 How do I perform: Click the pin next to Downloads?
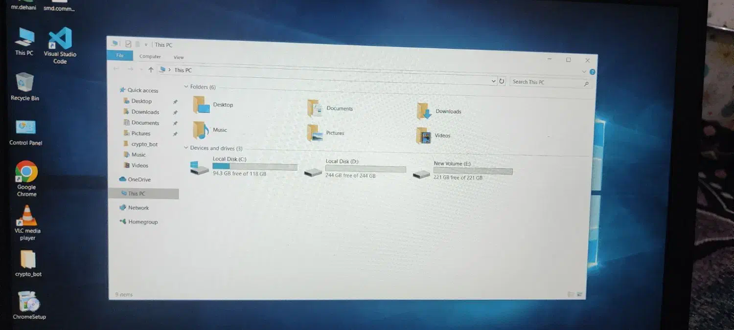pyautogui.click(x=175, y=112)
